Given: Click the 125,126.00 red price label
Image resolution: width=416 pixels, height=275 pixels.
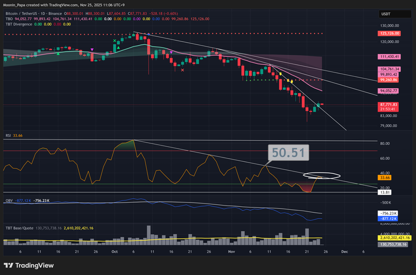Looking at the screenshot, I should coord(389,34).
